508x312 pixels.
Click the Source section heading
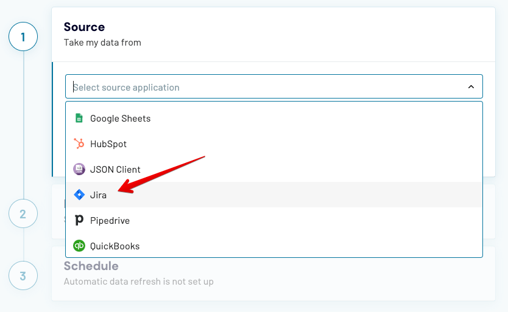[x=84, y=27]
